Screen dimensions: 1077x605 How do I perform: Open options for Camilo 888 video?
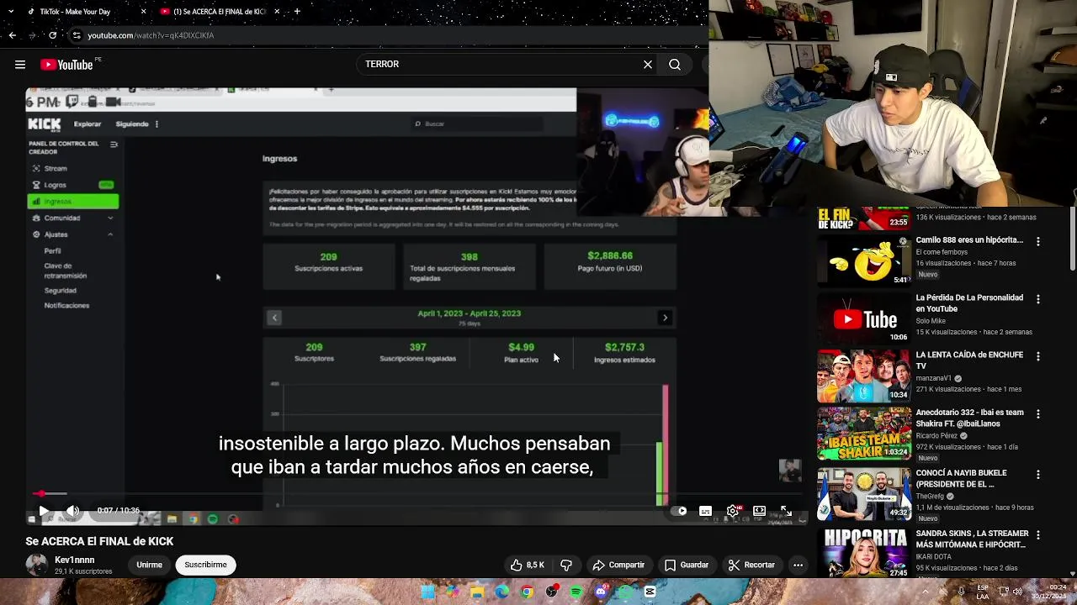point(1037,241)
